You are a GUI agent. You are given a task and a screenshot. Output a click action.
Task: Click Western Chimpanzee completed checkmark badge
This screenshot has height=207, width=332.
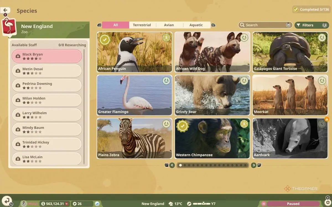182,126
